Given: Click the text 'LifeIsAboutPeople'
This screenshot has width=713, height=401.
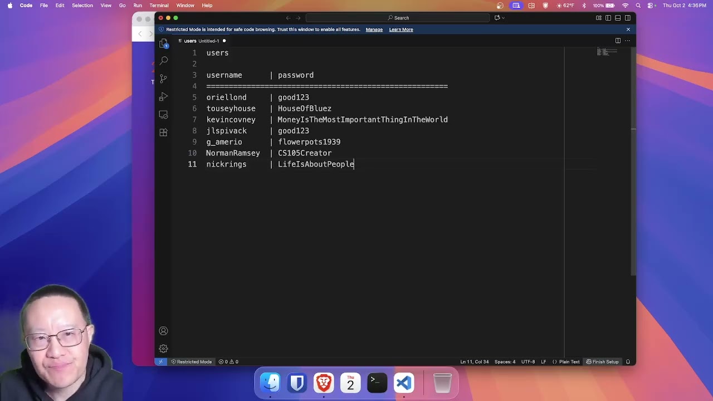Looking at the screenshot, I should [316, 164].
